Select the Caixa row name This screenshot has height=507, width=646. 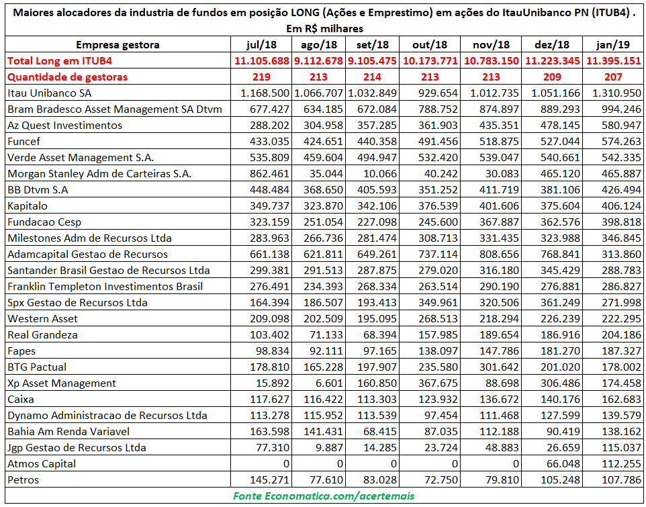[21, 400]
